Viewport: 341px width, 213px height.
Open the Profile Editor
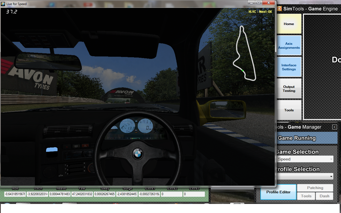pyautogui.click(x=278, y=192)
